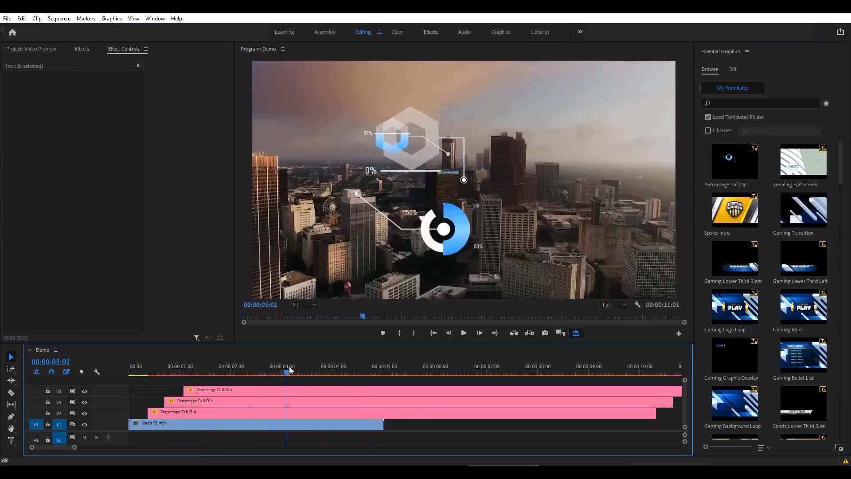Open the Full playback resolution dropdown
851x479 pixels.
(x=614, y=305)
